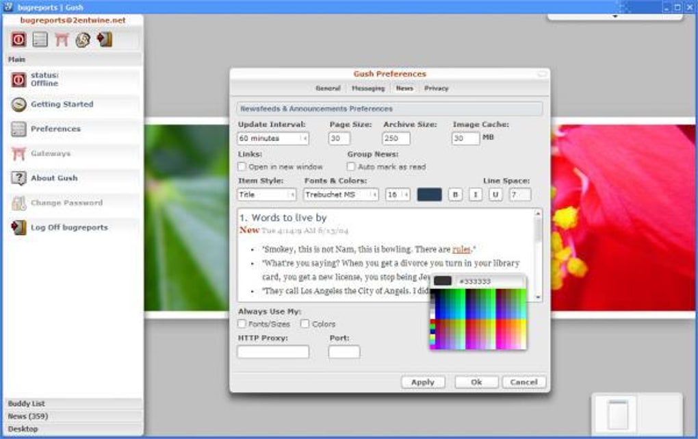Open Item Style Title dropdown

(x=267, y=195)
